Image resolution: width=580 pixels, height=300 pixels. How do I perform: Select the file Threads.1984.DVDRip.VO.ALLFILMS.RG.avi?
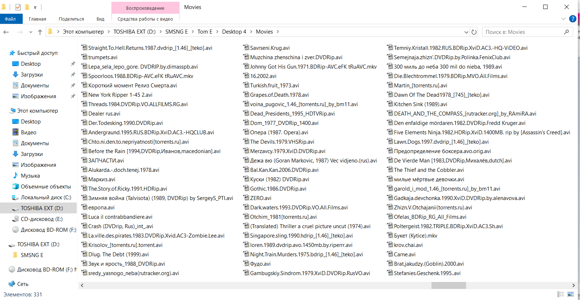click(138, 104)
